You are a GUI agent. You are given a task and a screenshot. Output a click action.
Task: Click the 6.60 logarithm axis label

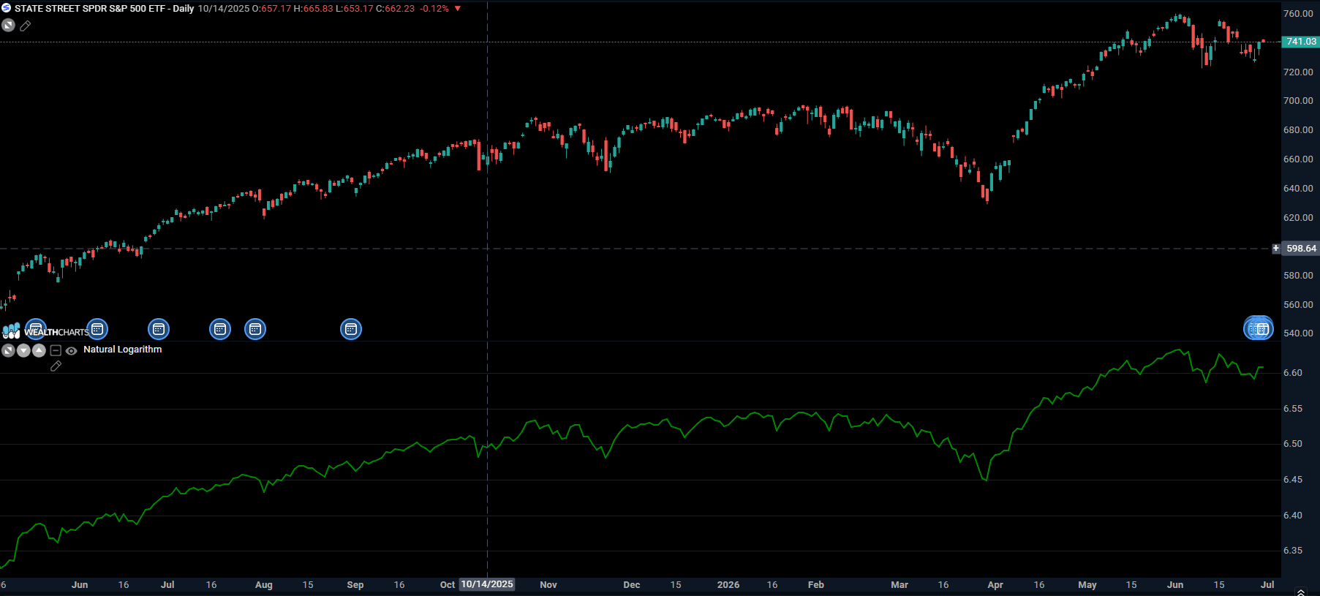[x=1293, y=373]
